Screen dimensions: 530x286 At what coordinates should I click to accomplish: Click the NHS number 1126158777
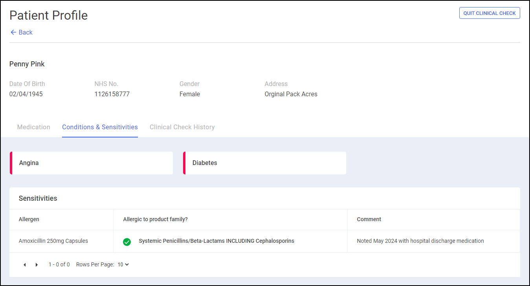click(x=112, y=94)
